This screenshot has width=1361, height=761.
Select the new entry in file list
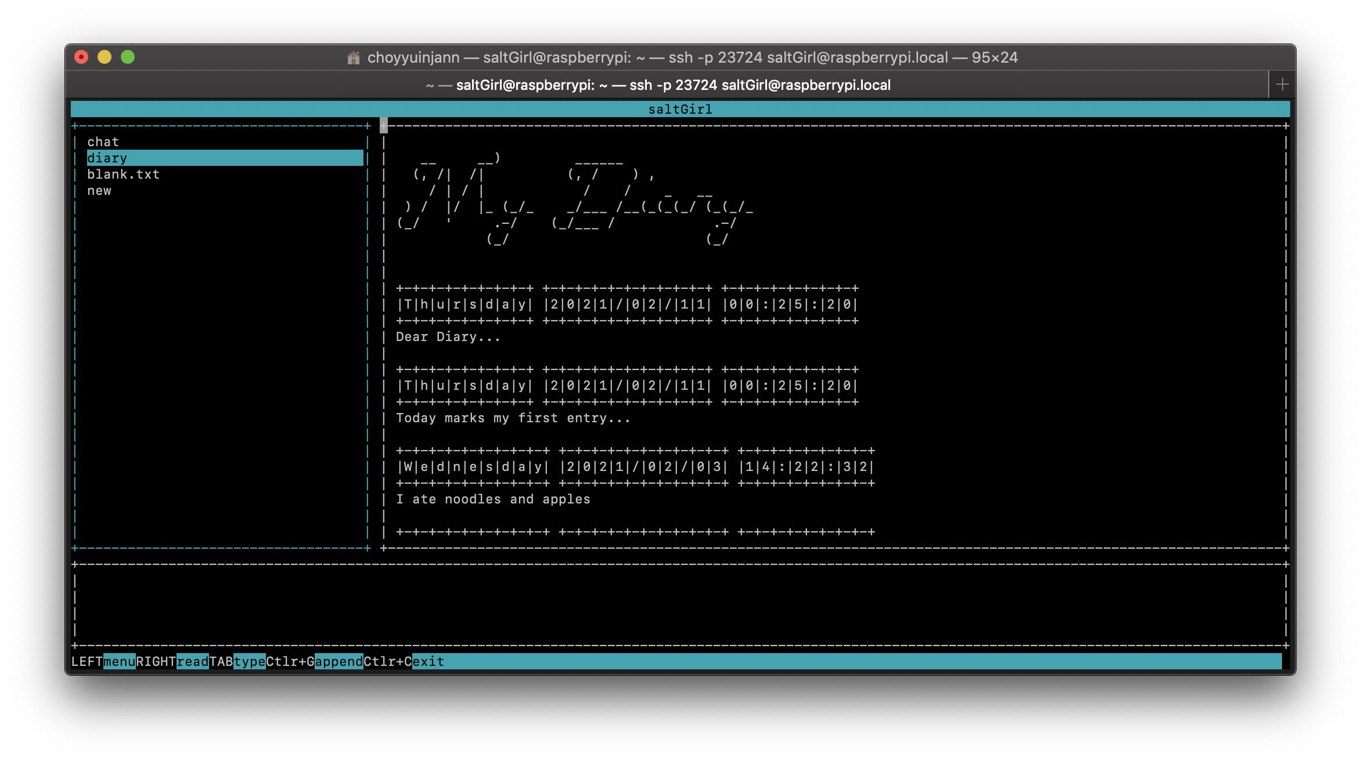point(99,191)
